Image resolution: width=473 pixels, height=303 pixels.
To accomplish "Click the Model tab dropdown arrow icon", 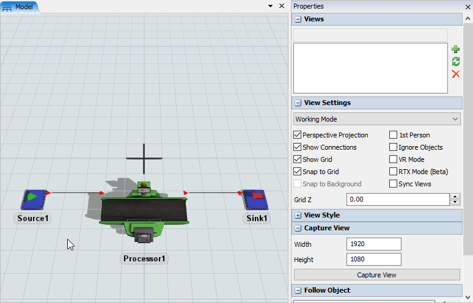I will click(x=270, y=6).
